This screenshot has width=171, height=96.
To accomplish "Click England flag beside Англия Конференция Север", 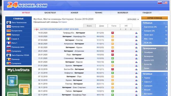I will [36, 29].
